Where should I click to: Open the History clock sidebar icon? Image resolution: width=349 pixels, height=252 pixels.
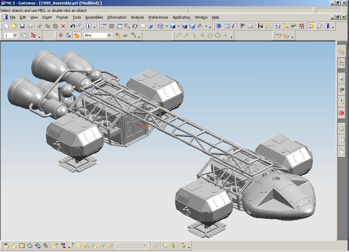point(341,129)
